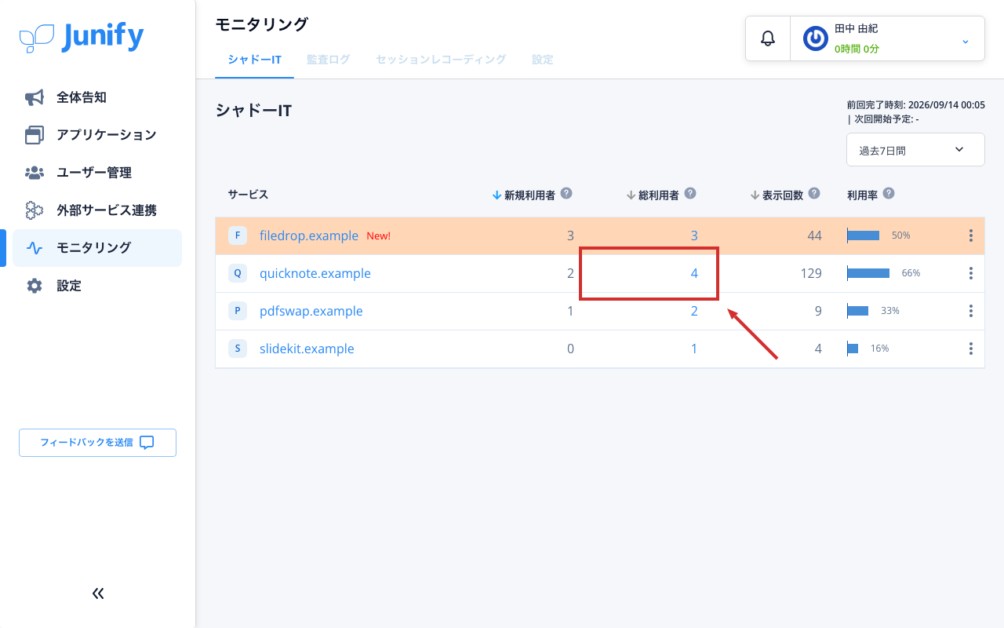Sort by 総利用者 column
This screenshot has height=628, width=1004.
pos(653,195)
